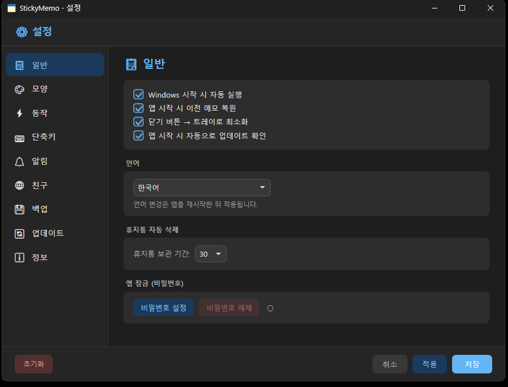Toggle 앱 시작 시 이전 메모 복원 checkbox

(138, 108)
